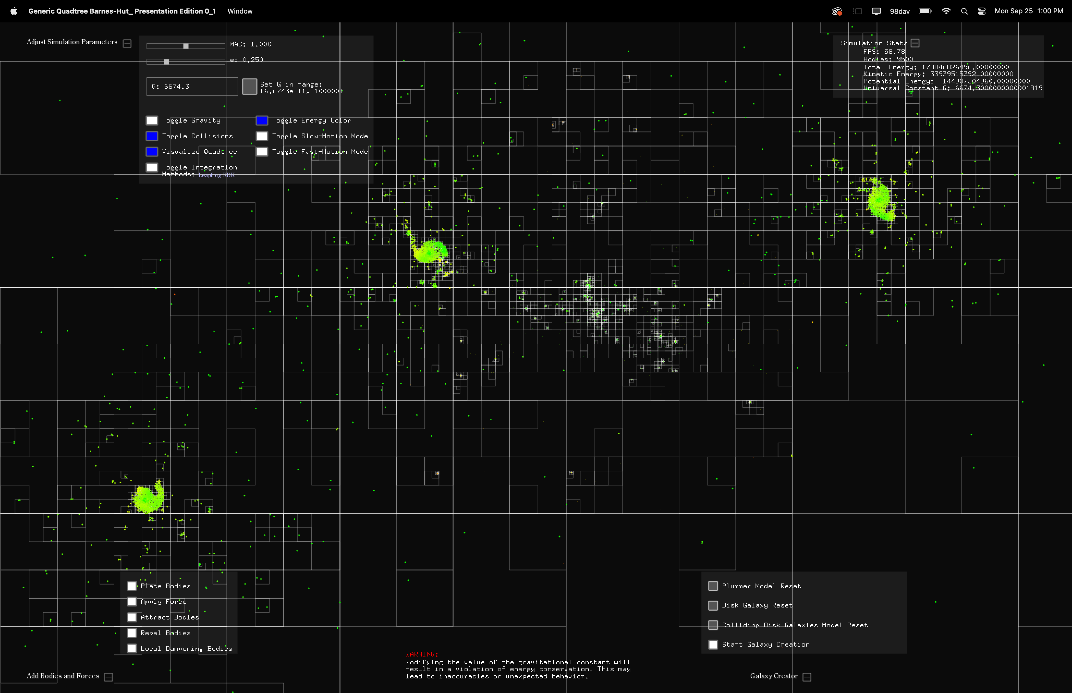
Task: Open Spotlight search icon
Action: pos(964,11)
